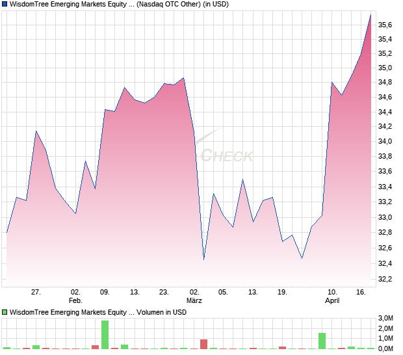
Task: Click the 'WisdomTree Emerging Markets Equity ... (Nasdaq OTC Other) (in USD)' title
Action: coord(119,5)
